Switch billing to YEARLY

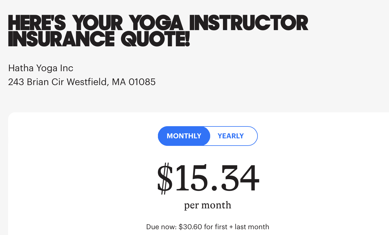(231, 136)
